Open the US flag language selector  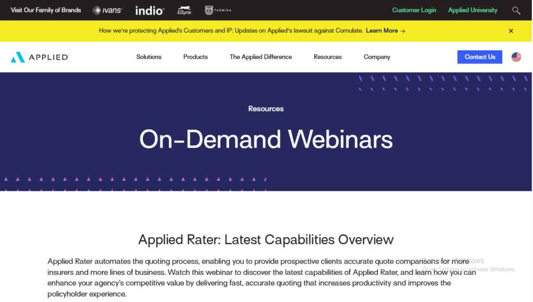[516, 57]
